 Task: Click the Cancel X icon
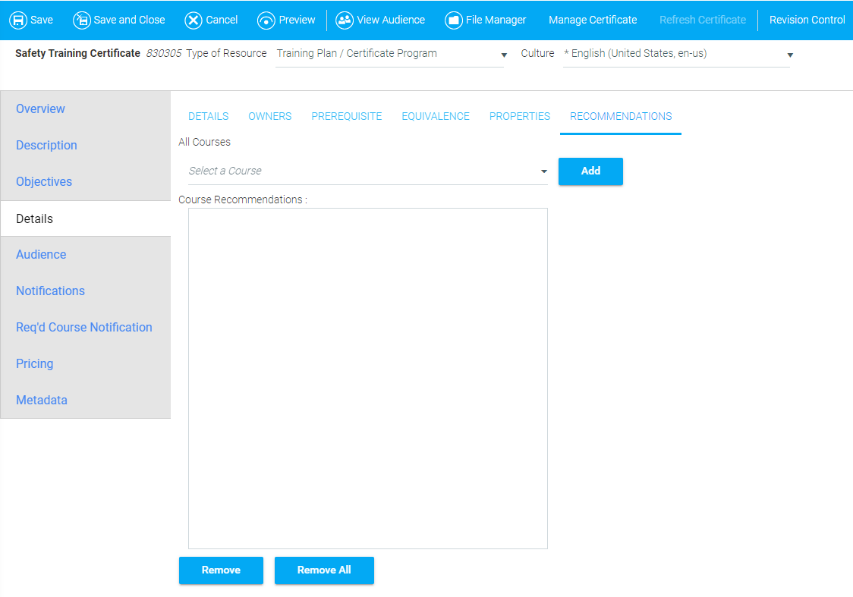tap(194, 20)
